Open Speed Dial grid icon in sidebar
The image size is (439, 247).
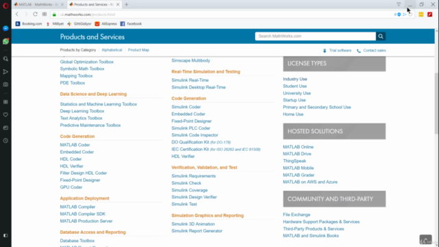point(5,102)
